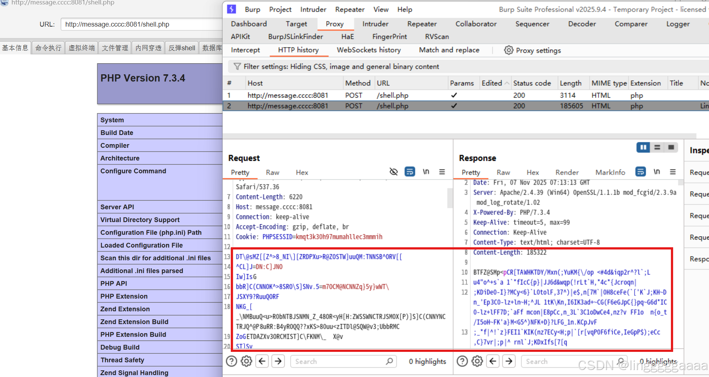Sort history by Edited column header
This screenshot has height=377, width=709.
(x=495, y=83)
